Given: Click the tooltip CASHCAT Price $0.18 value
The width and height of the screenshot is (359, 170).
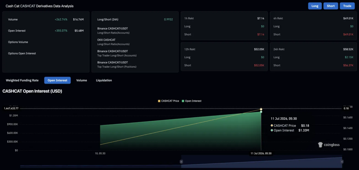Looking at the screenshot, I should point(305,125).
